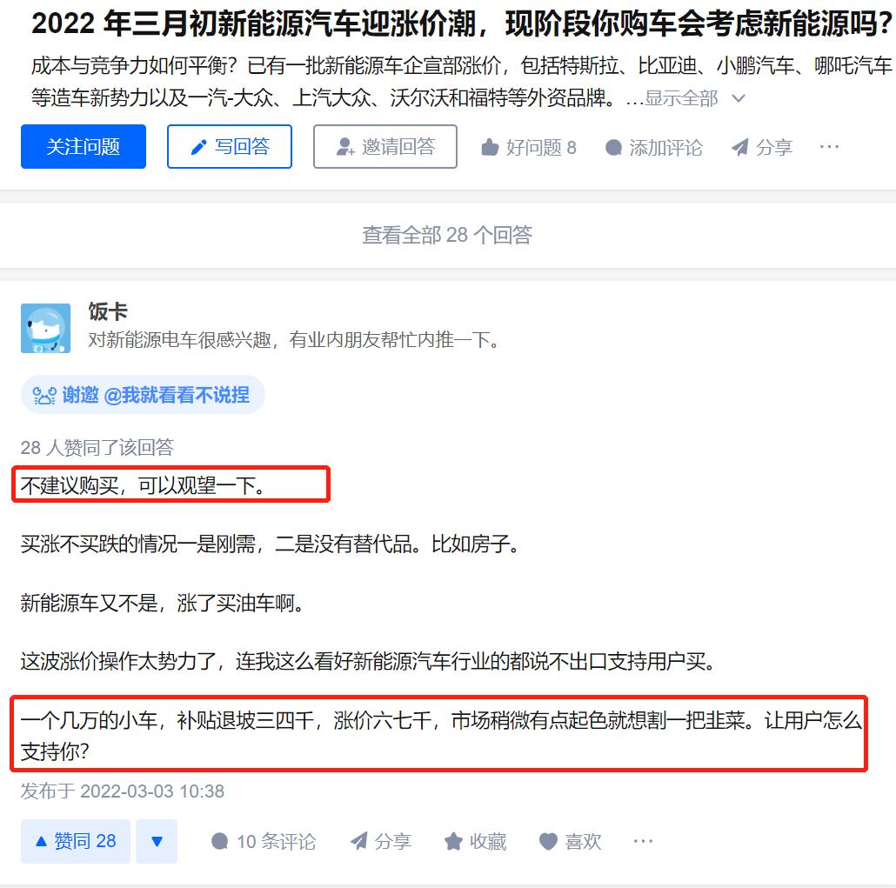Open 10 条评论 on the answer

[x=263, y=841]
